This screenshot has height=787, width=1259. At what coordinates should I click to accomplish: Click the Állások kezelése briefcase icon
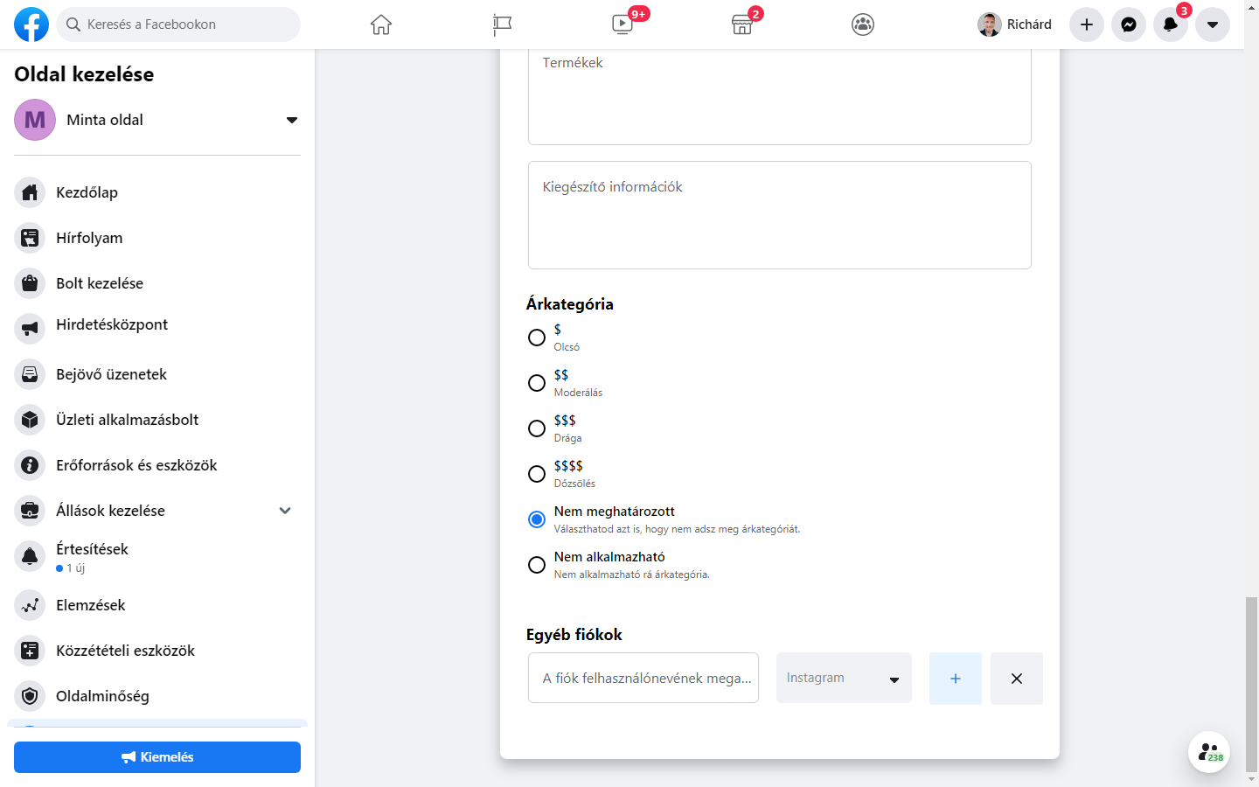click(30, 511)
